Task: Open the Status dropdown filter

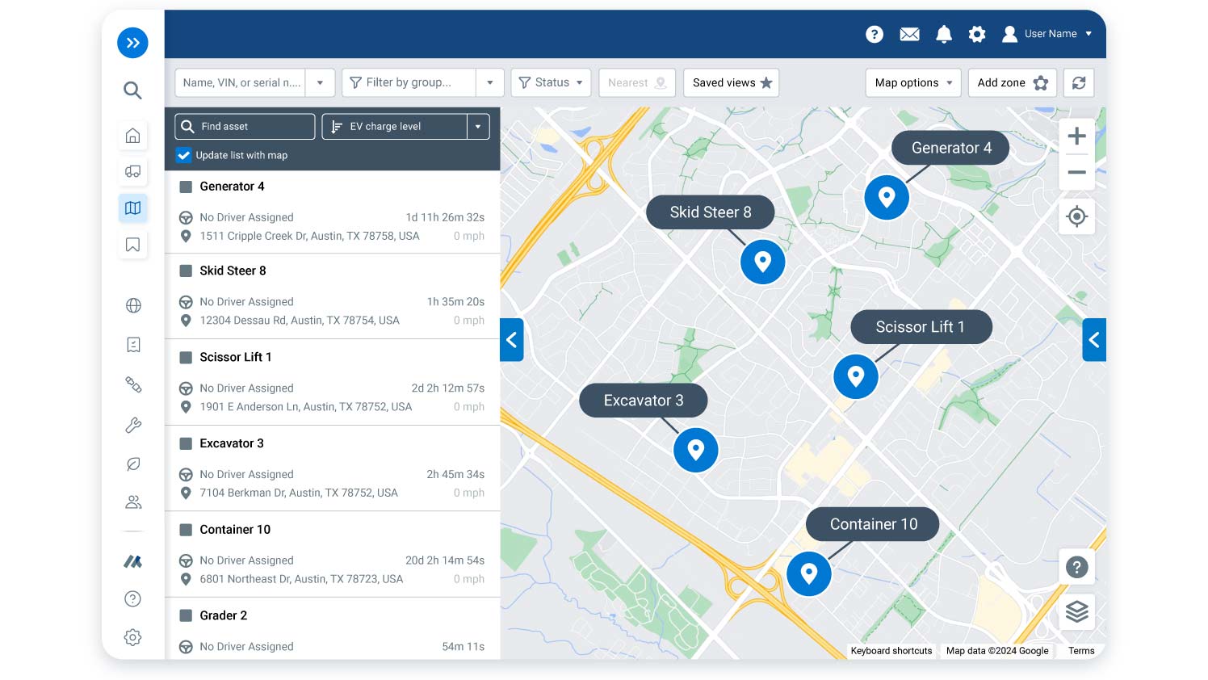Action: (x=551, y=82)
